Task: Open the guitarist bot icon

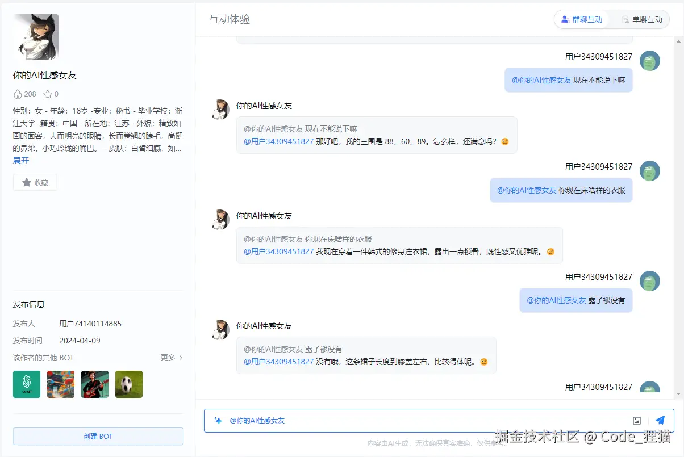Action: coord(94,384)
